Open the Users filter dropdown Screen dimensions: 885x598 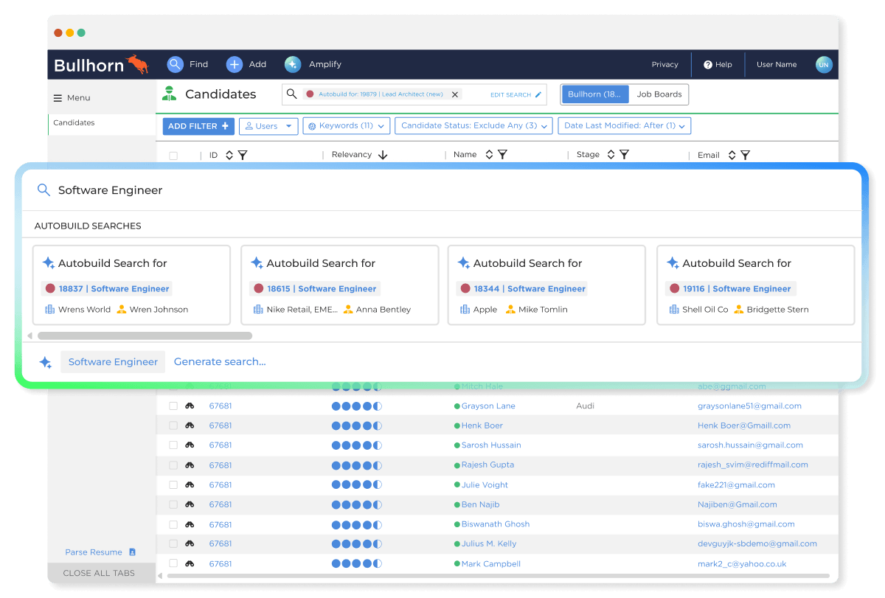[268, 126]
